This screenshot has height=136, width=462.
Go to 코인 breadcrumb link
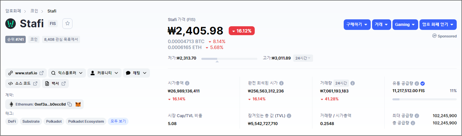coord(34,11)
